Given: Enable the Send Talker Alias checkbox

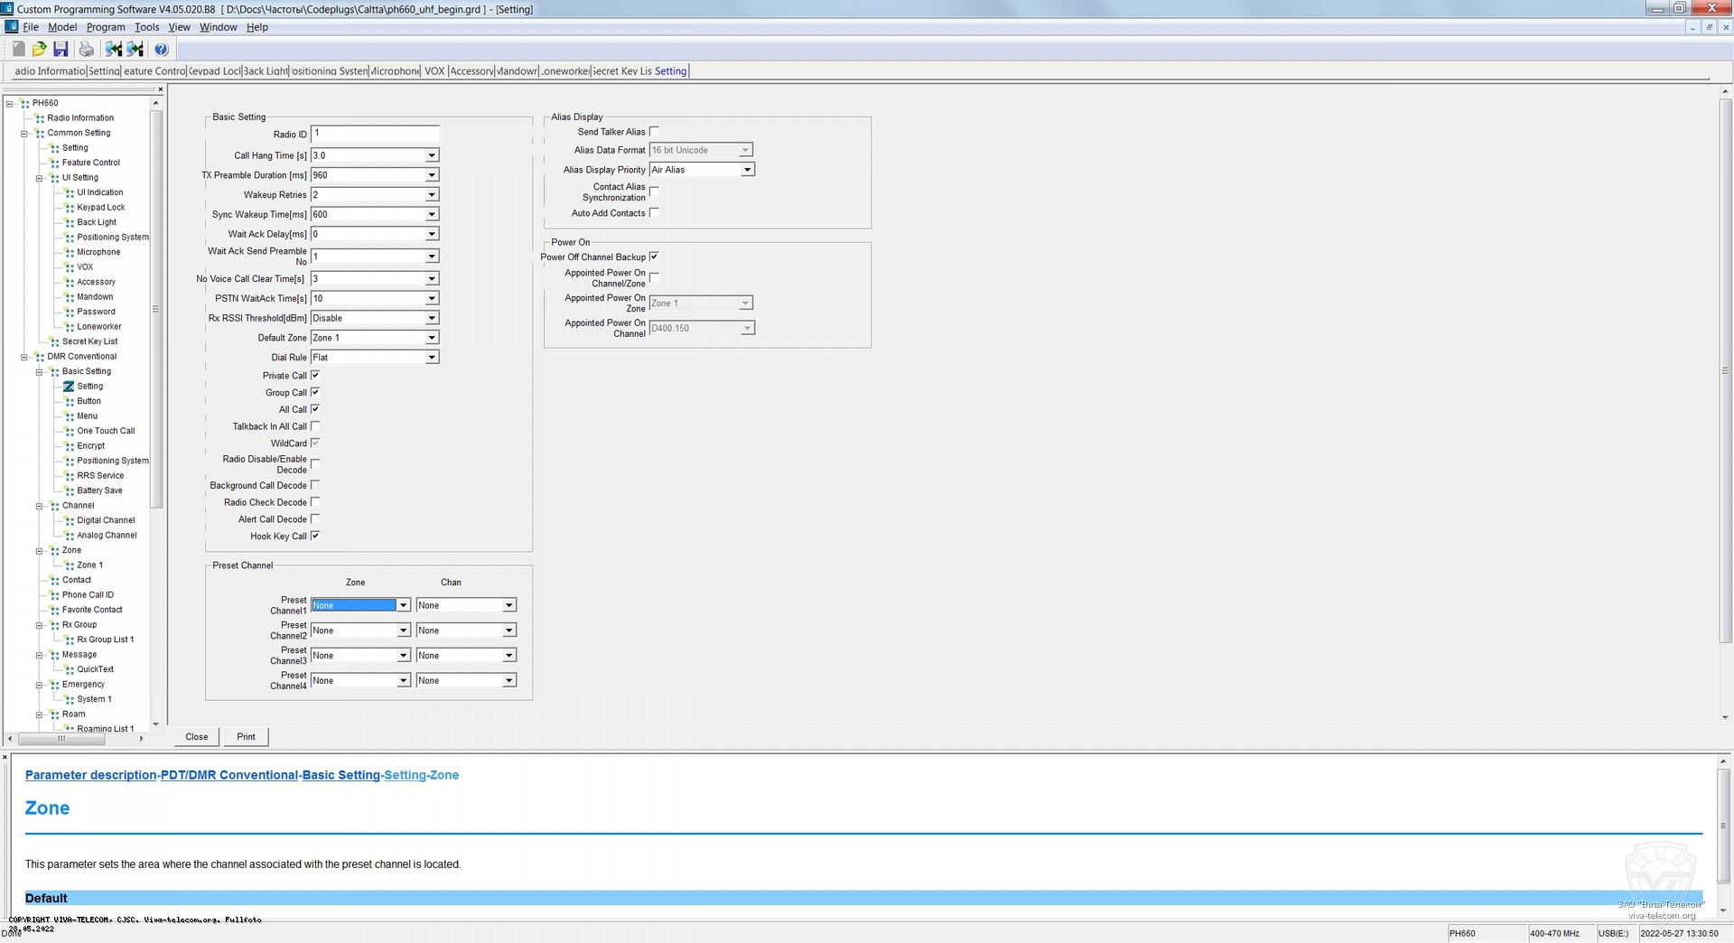Looking at the screenshot, I should pyautogui.click(x=654, y=132).
